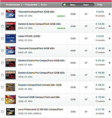Open Sandisk Extreme CompactFlash 32GB 400x link
The width and height of the screenshot is (112, 118).
click(39, 24)
